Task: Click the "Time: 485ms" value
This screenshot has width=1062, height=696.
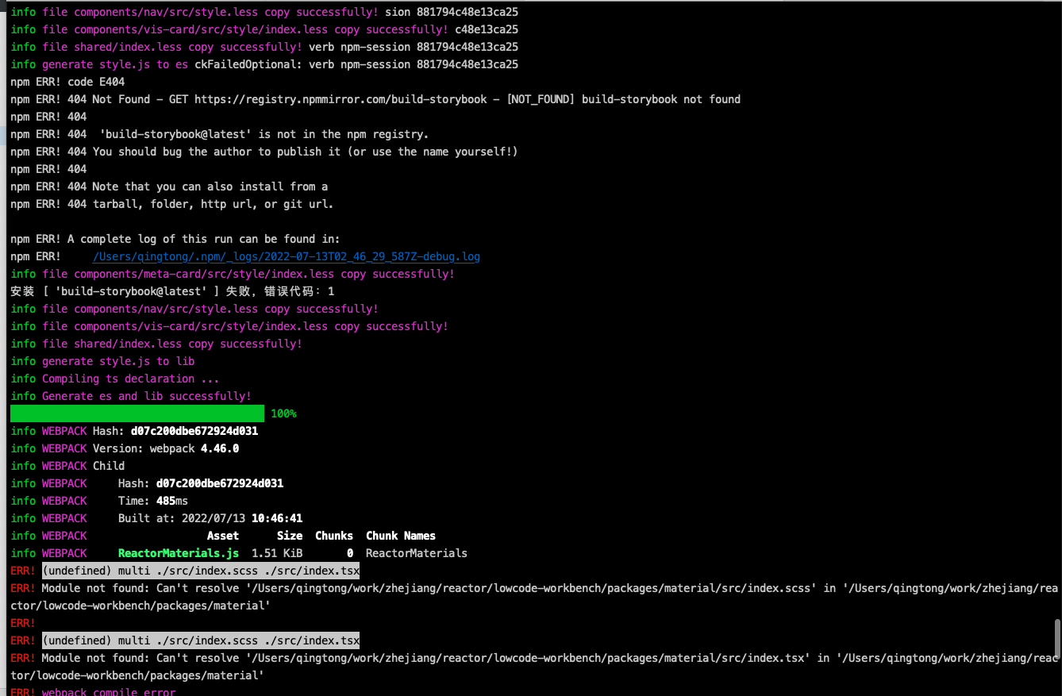Action: 153,501
